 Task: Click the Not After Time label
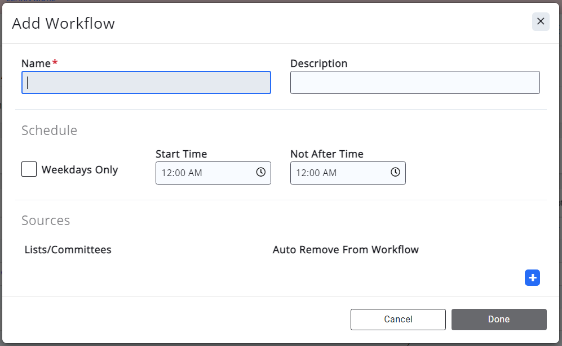click(326, 154)
